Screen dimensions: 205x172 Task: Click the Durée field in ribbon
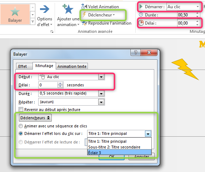(x=187, y=15)
